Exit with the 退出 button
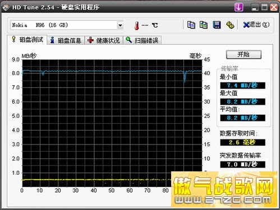 click(256, 25)
